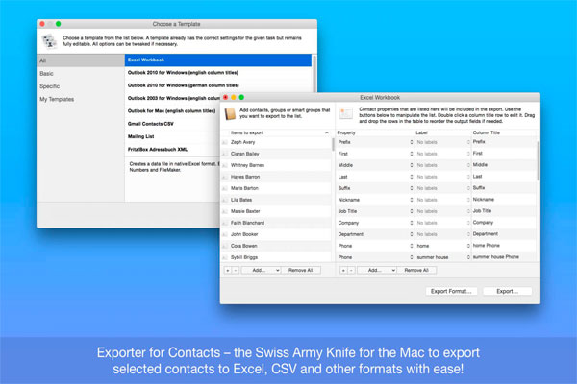577x384 pixels.
Task: Select the Basic category in the template sidebar
Action: point(47,73)
